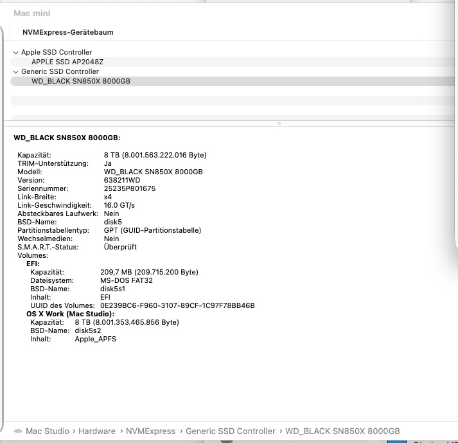The image size is (458, 443).
Task: Click the Wechselmedien value Nein
Action: (111, 239)
